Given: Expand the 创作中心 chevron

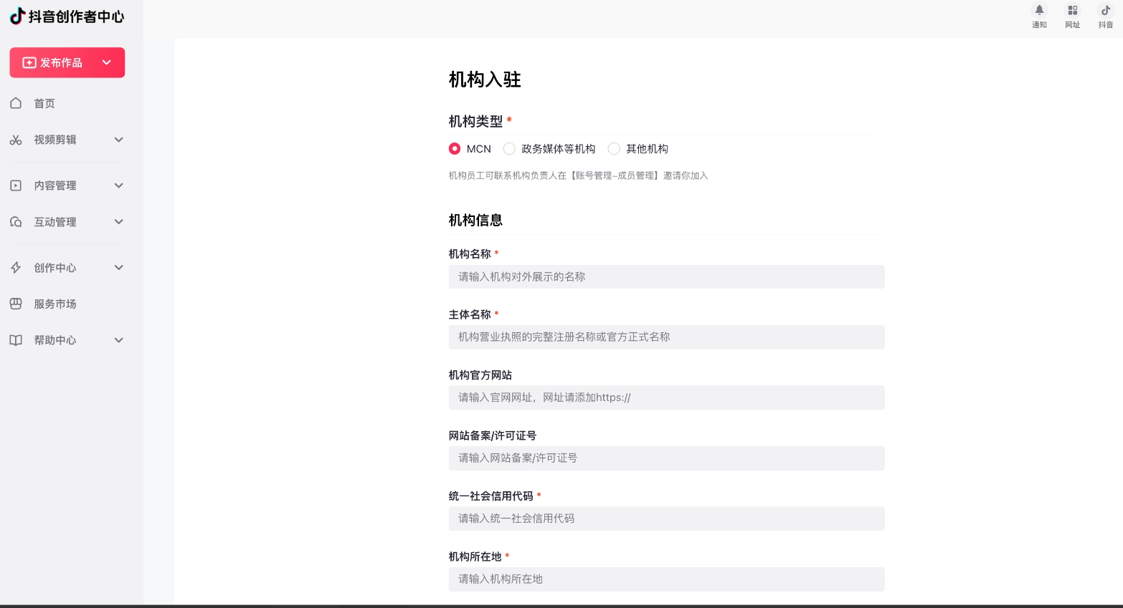Looking at the screenshot, I should 119,268.
